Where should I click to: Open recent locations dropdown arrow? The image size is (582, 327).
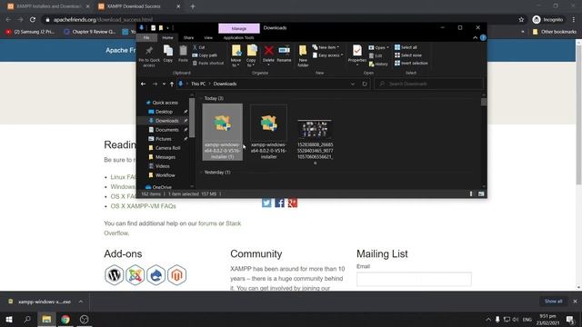[164, 84]
